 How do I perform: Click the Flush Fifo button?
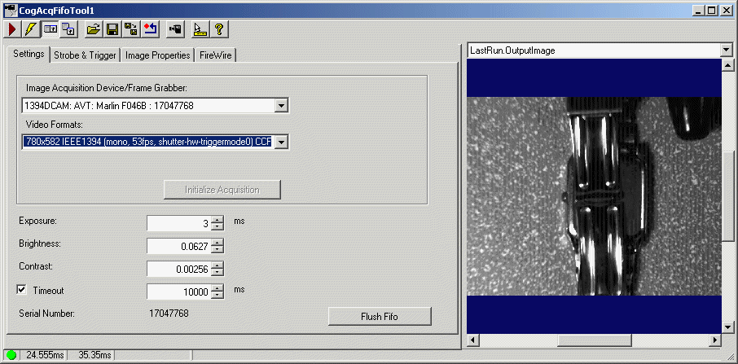[379, 316]
